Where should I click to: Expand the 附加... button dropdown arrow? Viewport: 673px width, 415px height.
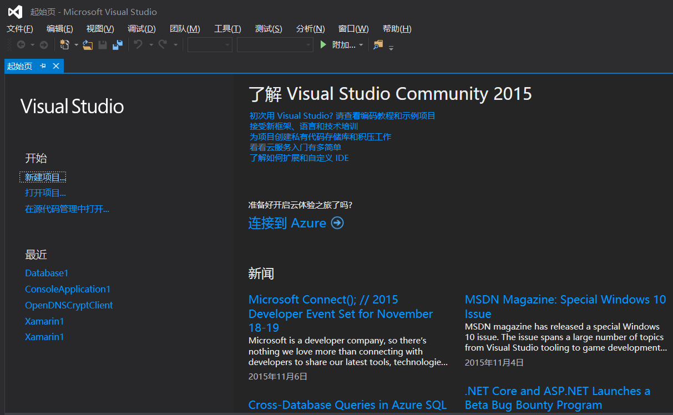point(361,45)
